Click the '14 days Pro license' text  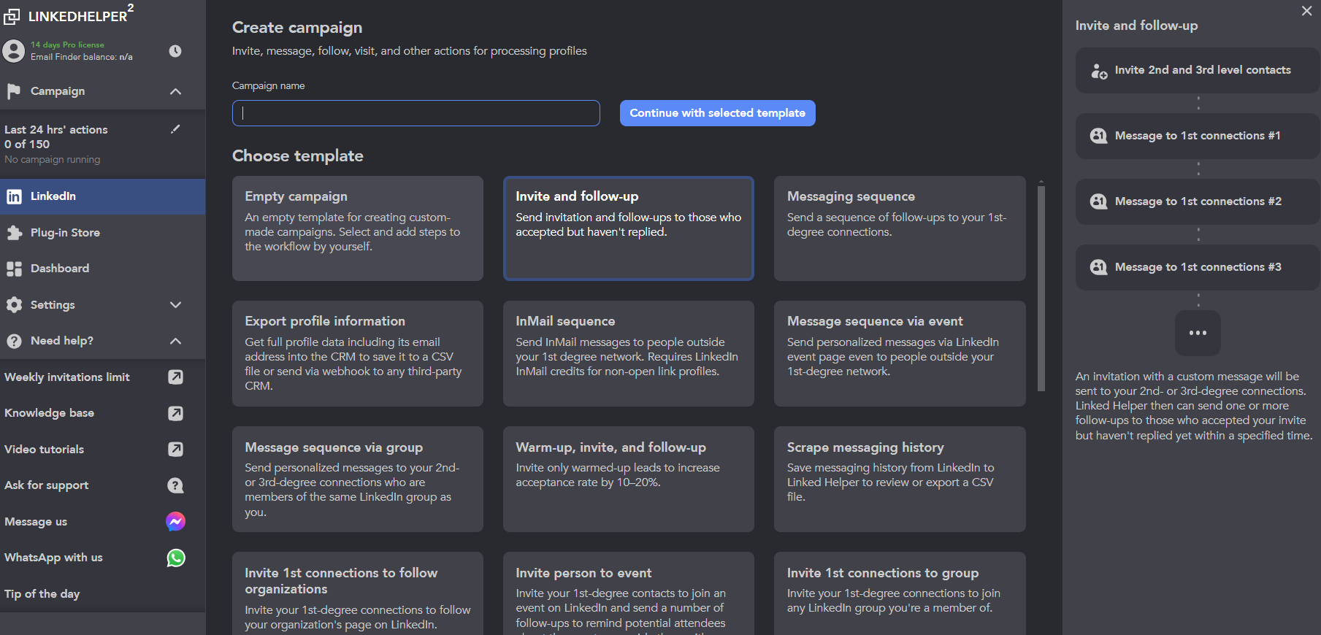pyautogui.click(x=67, y=45)
